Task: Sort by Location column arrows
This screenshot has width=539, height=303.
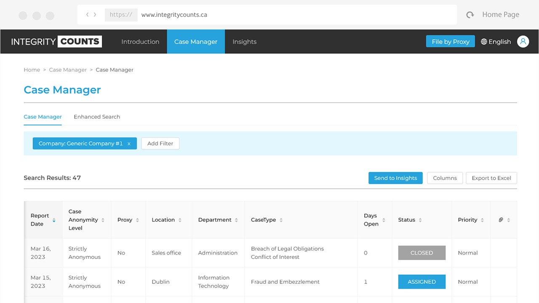Action: pyautogui.click(x=180, y=220)
